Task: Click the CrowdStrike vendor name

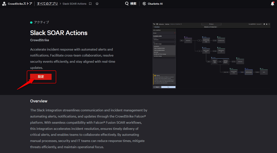Action: [39, 40]
